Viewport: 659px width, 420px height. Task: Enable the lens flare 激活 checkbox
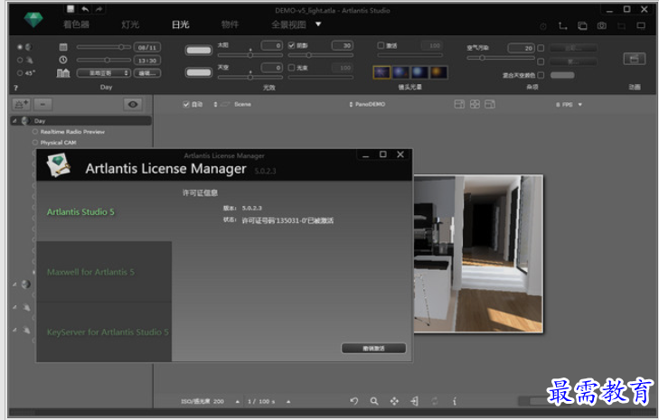(x=381, y=45)
